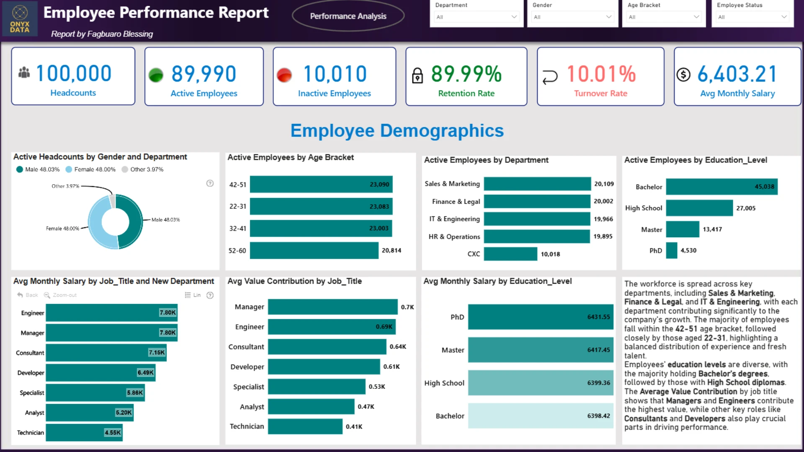Click Bachelor average salary bar 6398.42
The image size is (804, 452).
click(x=541, y=416)
